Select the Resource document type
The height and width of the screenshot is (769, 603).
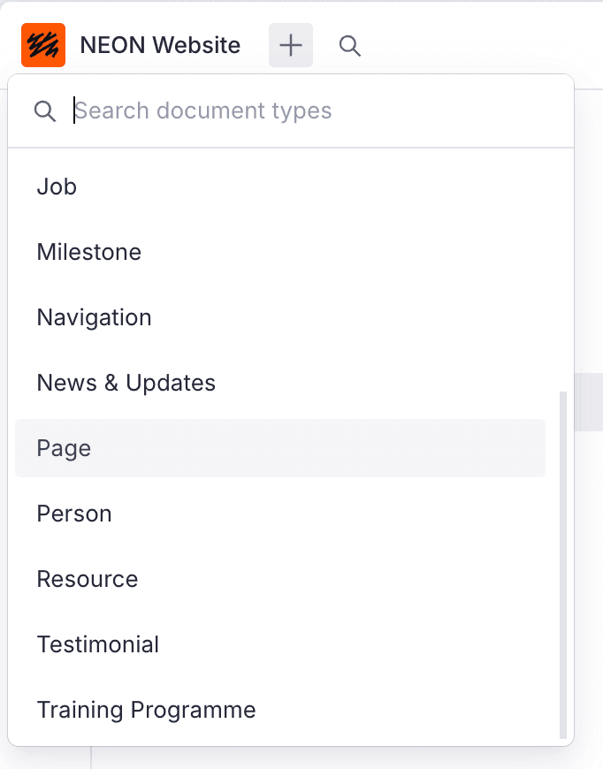tap(87, 579)
